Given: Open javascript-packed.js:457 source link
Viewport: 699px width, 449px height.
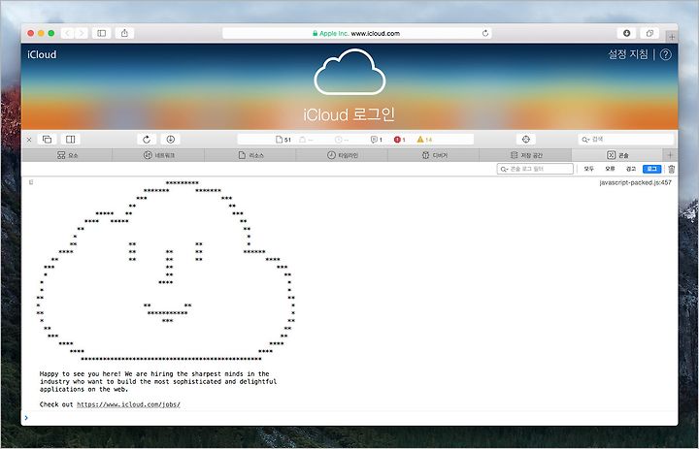Looking at the screenshot, I should pos(635,182).
